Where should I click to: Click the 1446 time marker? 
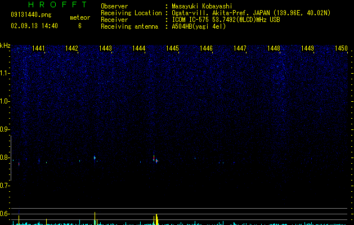coord(206,48)
